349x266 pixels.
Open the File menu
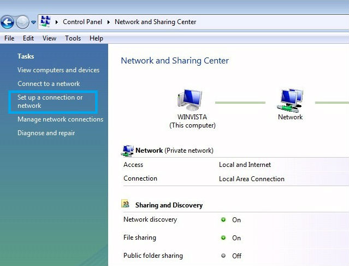(x=9, y=38)
